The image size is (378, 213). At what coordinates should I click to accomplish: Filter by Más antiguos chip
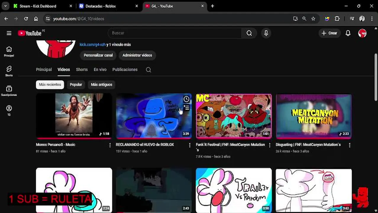pyautogui.click(x=101, y=85)
